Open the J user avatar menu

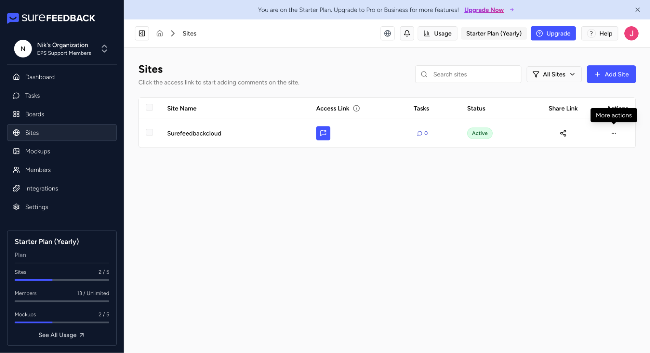point(631,33)
